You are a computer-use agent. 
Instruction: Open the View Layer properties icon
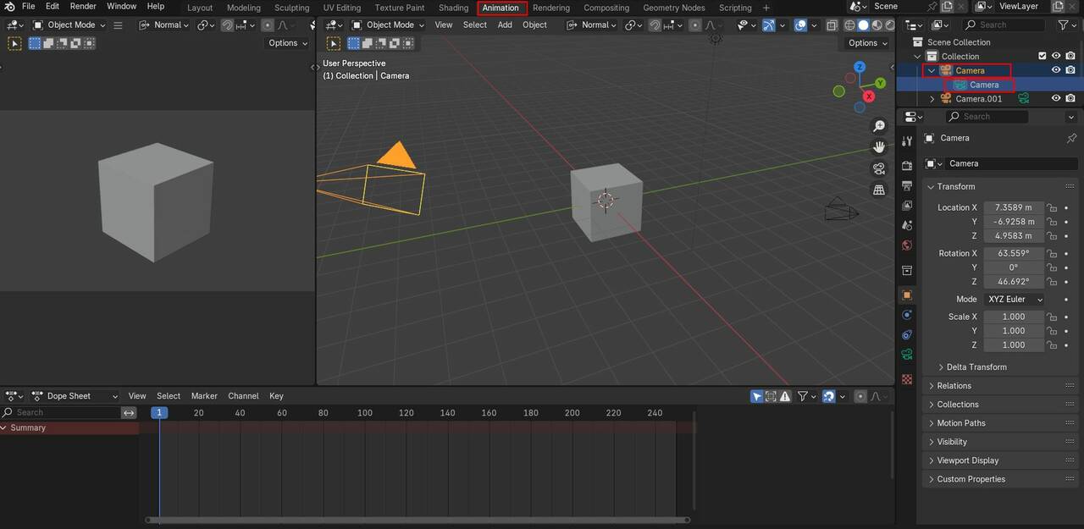907,206
